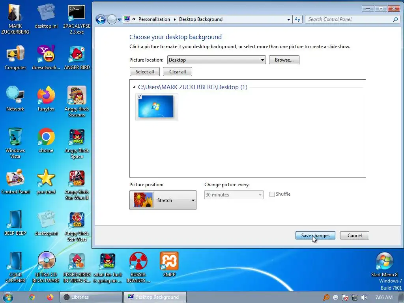Click the Browse... button
404x303 pixels.
tap(284, 60)
